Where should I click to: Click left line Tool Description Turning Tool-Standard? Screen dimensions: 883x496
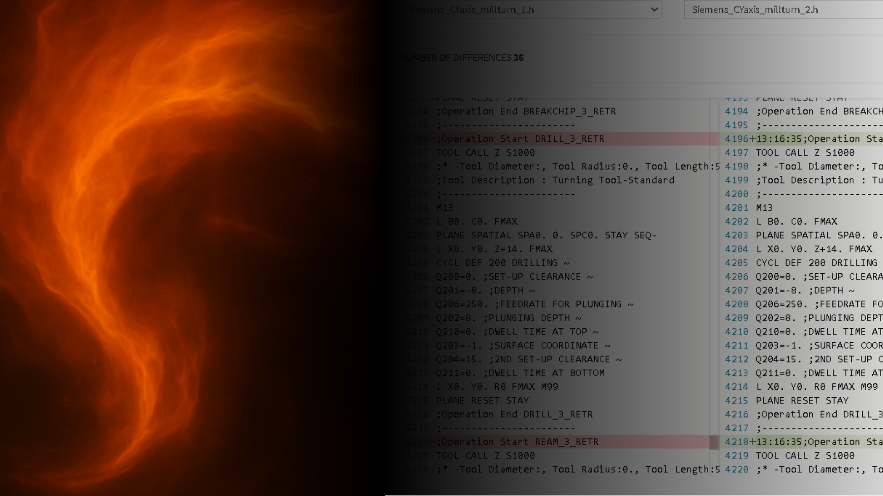(555, 180)
